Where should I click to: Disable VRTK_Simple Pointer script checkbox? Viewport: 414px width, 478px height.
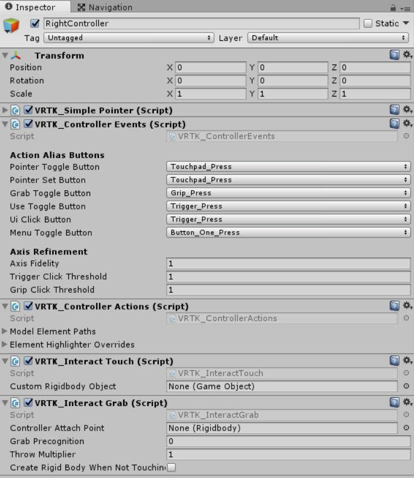tap(28, 110)
